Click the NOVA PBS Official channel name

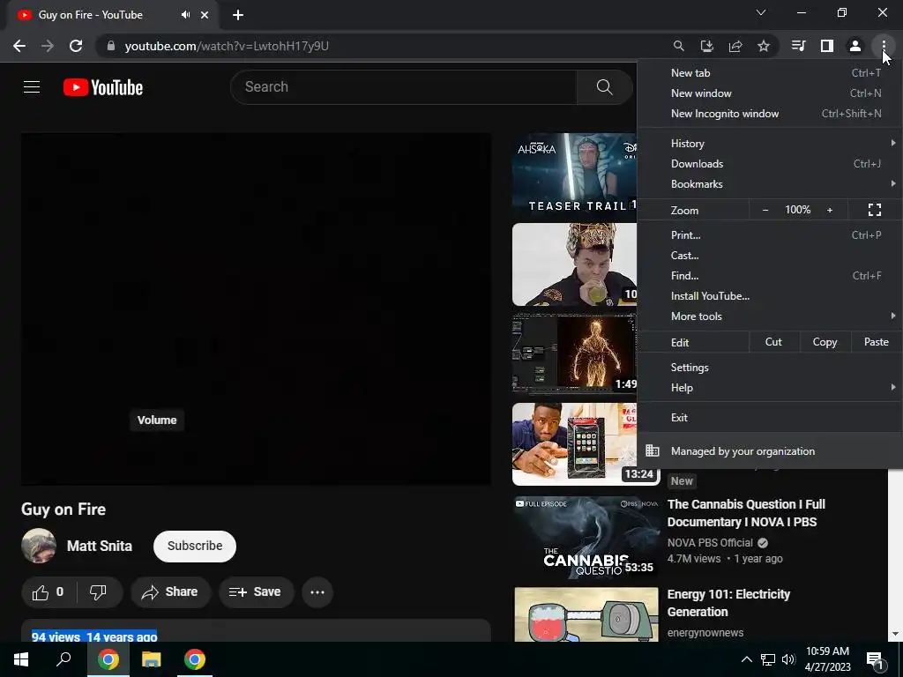pyautogui.click(x=710, y=543)
